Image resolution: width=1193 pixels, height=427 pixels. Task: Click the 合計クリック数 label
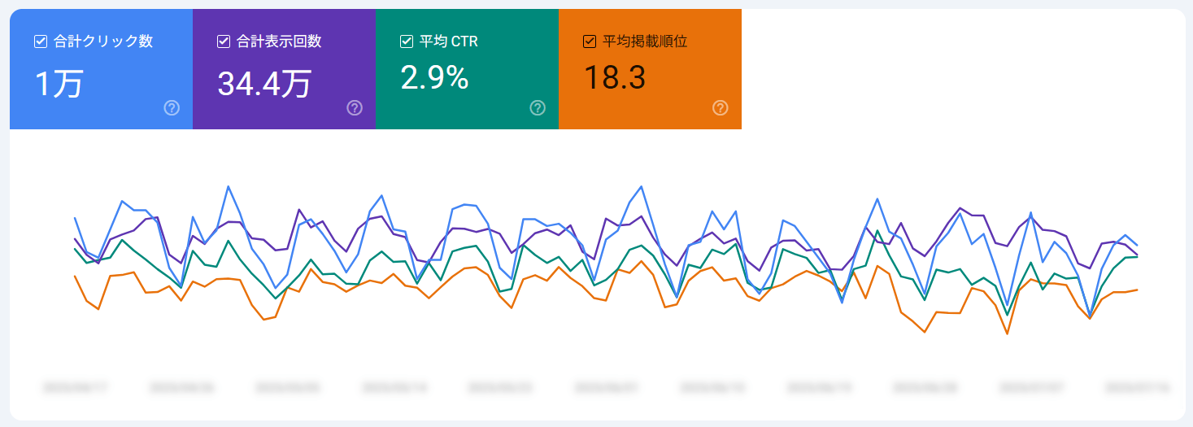tap(103, 41)
